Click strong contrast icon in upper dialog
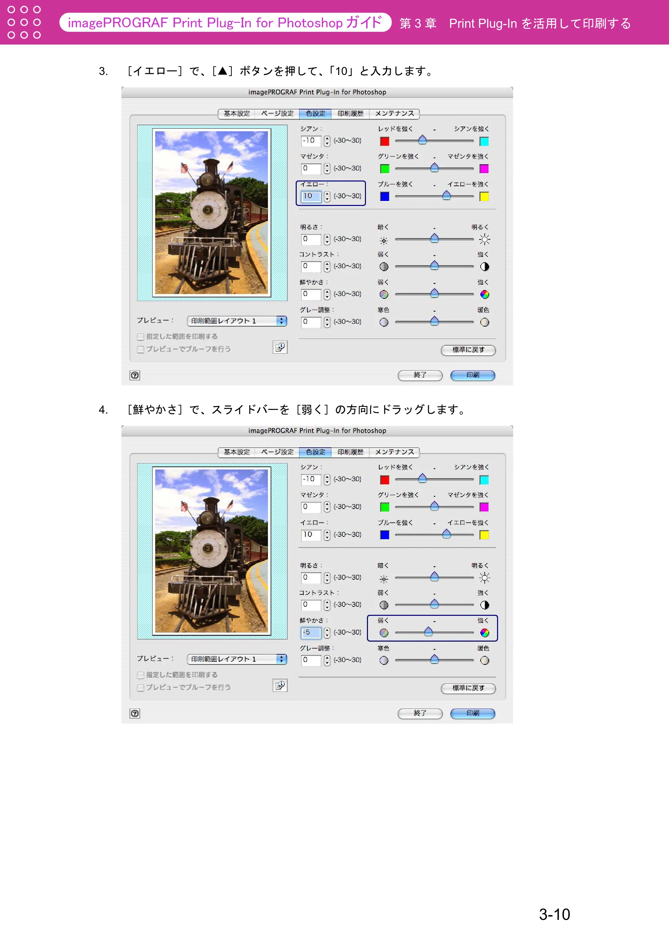This screenshot has width=669, height=948. click(x=485, y=267)
